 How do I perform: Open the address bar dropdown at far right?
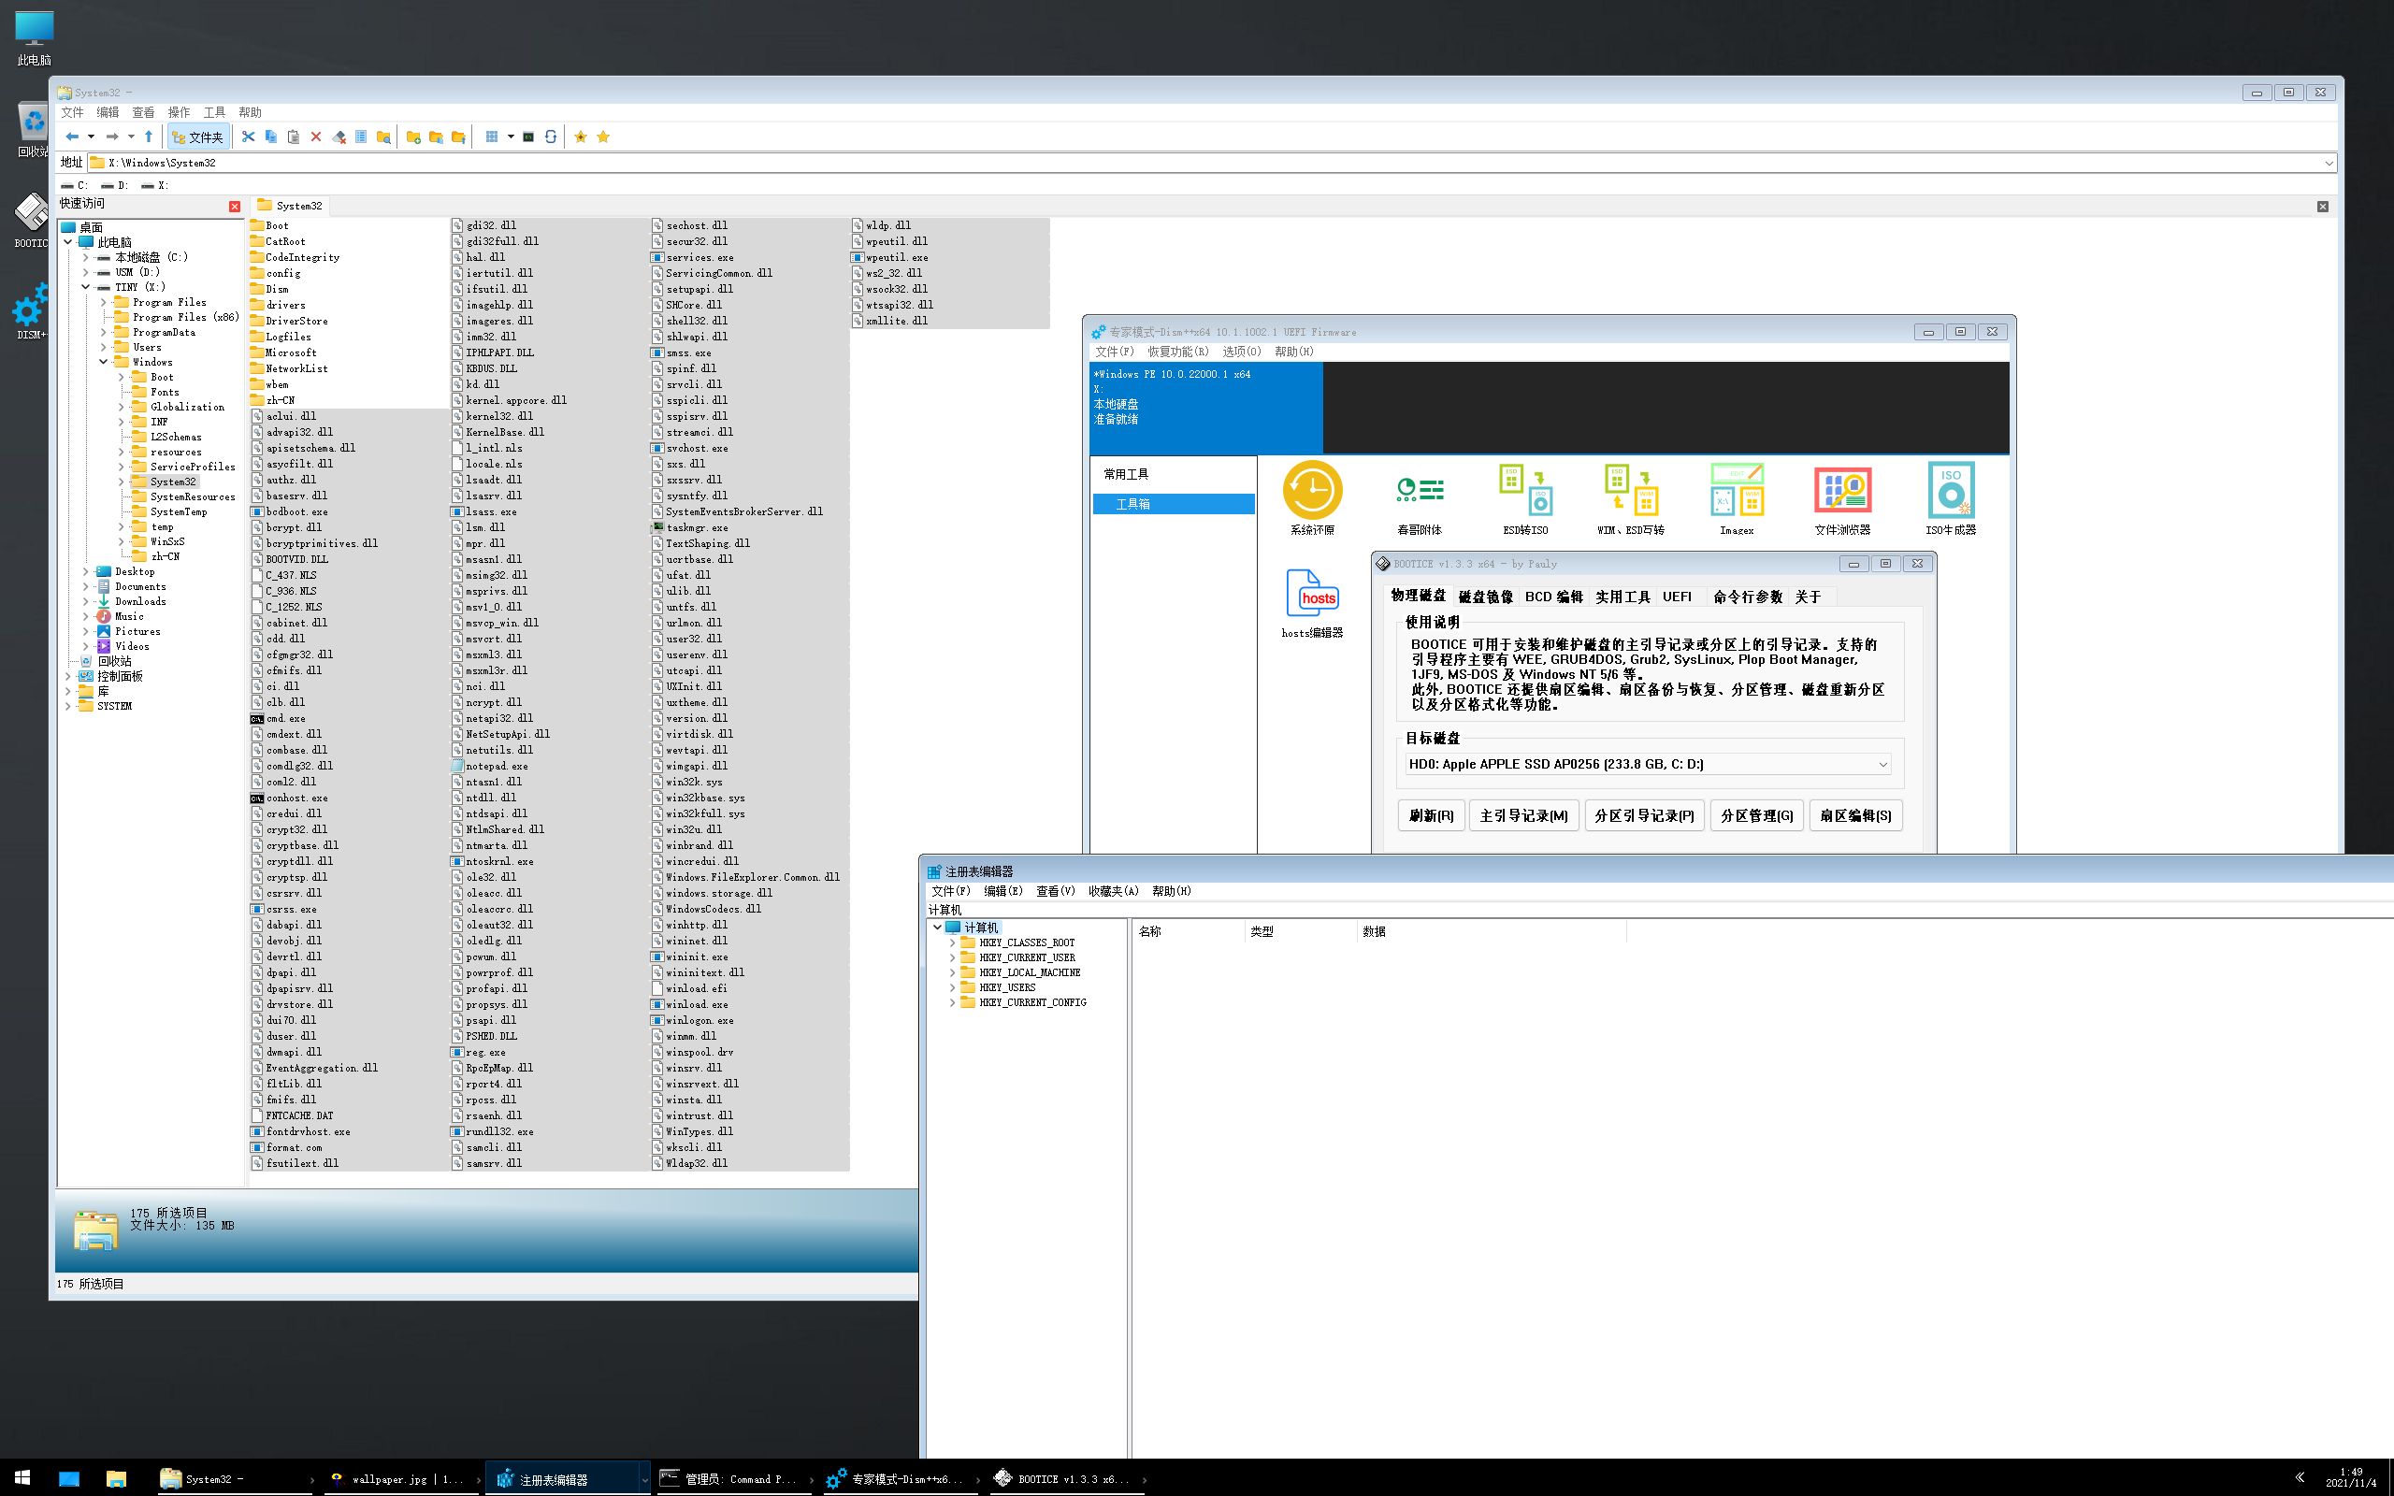tap(2329, 163)
